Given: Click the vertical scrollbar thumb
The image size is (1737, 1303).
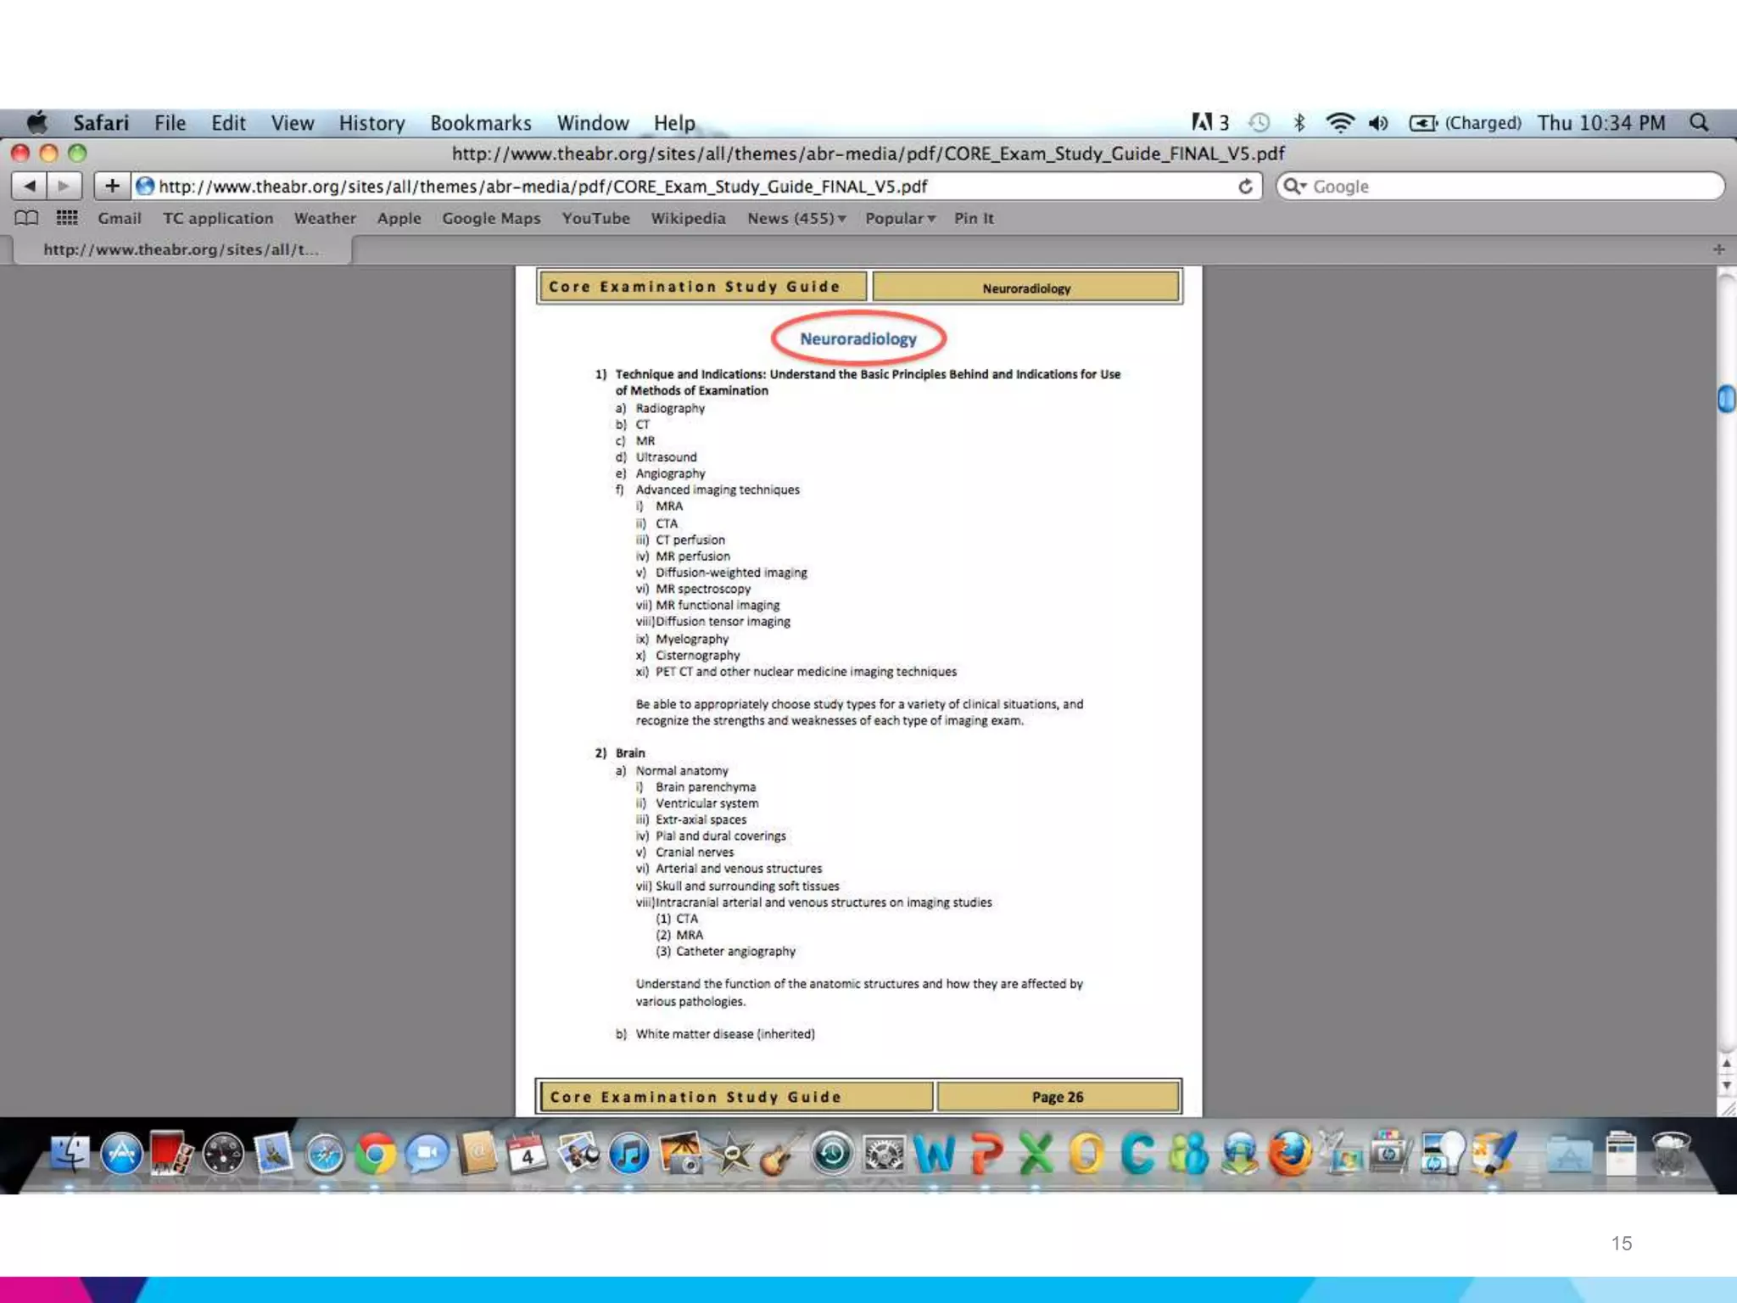Looking at the screenshot, I should (1726, 399).
